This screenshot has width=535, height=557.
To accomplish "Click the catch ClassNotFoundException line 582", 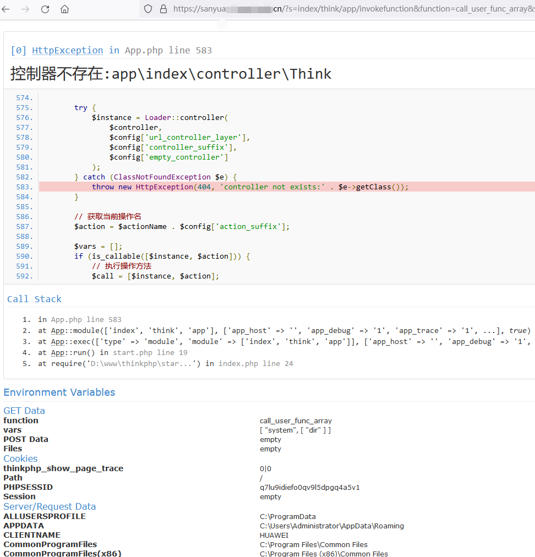I will coord(156,177).
